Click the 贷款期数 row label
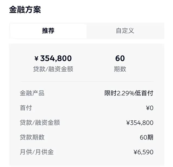Screen dimensions: 173x167 (x=32, y=137)
